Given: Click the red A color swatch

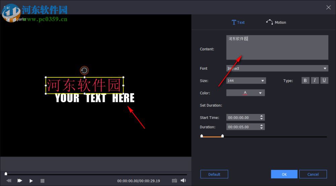Looking at the screenshot, I should 245,93.
